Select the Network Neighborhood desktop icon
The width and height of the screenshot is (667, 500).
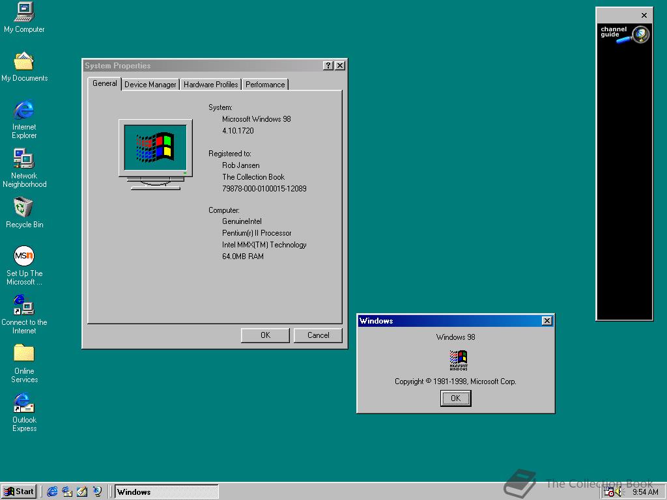point(24,168)
